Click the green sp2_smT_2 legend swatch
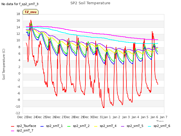This screenshot has height=136, width=181. click(x=69, y=126)
